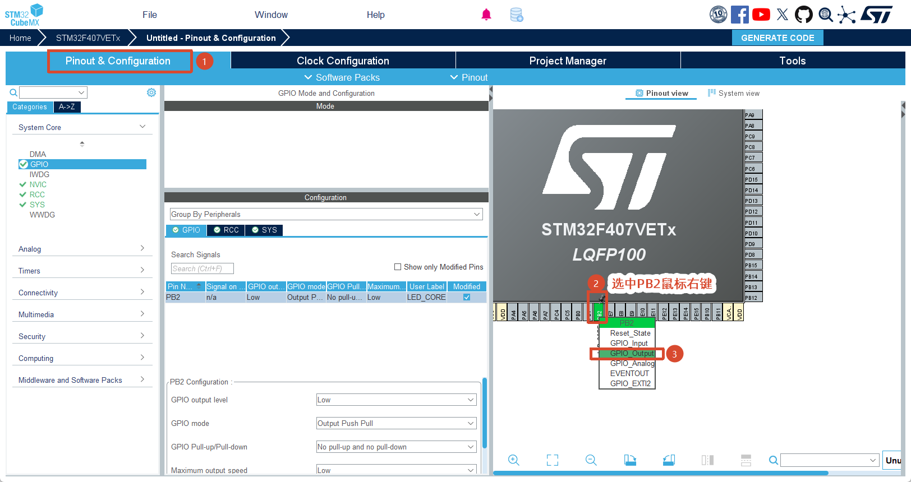
Task: Click the STM32 CubeMX logo
Action: 24,15
